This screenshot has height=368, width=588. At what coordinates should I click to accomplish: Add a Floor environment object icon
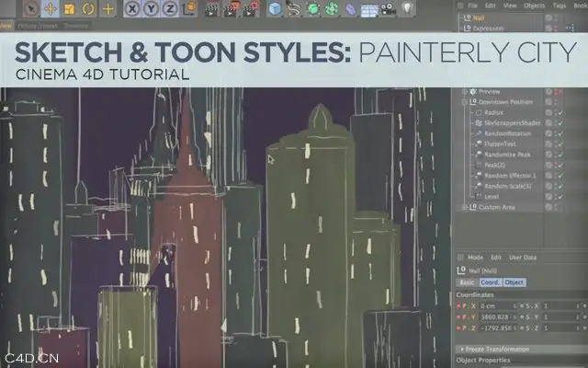tap(369, 10)
